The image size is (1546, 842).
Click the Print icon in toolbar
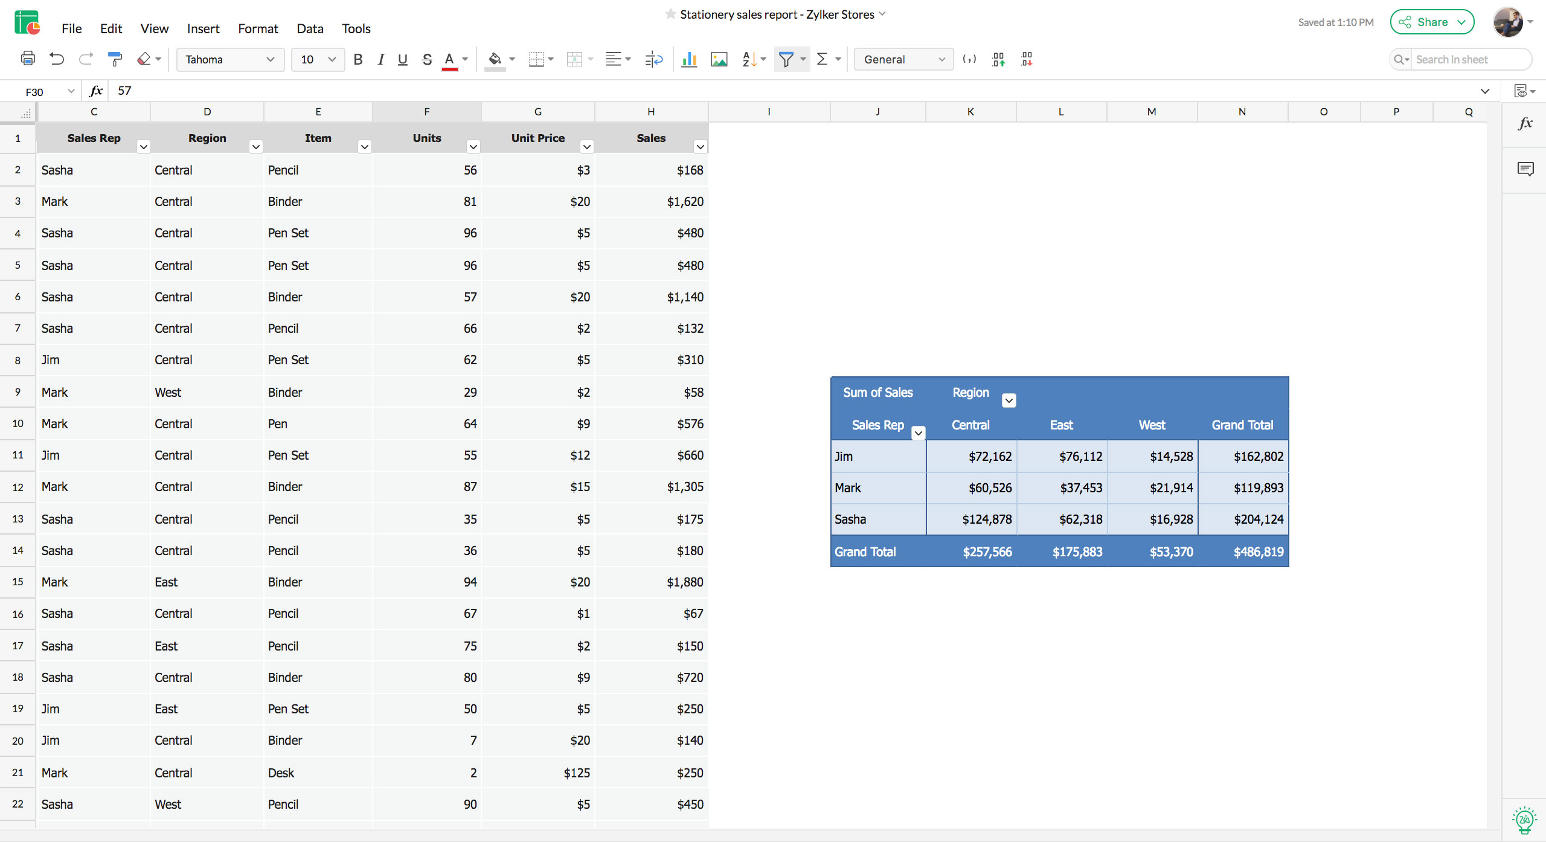[x=28, y=59]
